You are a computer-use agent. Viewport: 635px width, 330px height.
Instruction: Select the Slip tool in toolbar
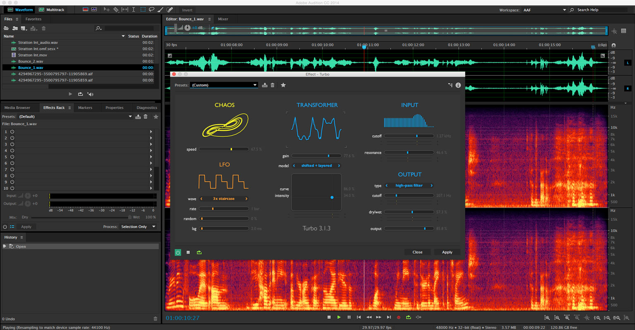click(x=125, y=10)
